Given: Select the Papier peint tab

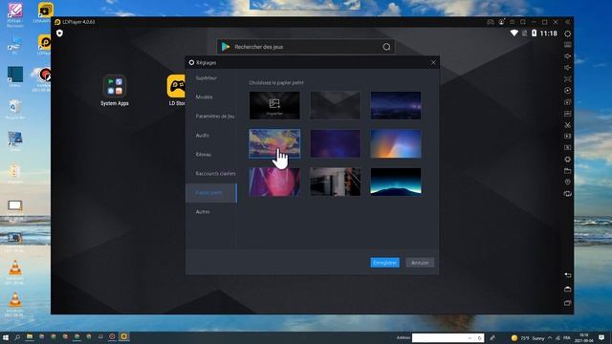Looking at the screenshot, I should [x=211, y=193].
